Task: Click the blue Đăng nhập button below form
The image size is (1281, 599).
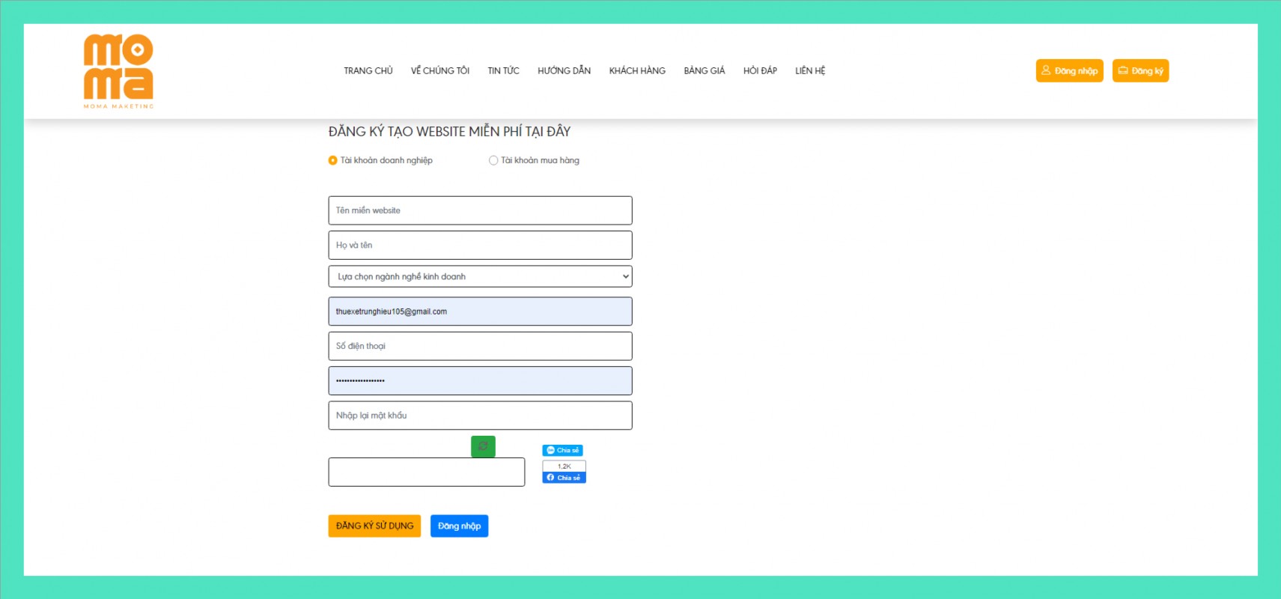Action: [459, 526]
